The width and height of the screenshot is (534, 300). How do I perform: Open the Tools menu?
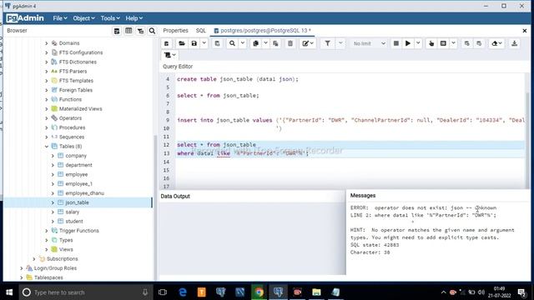[110, 18]
